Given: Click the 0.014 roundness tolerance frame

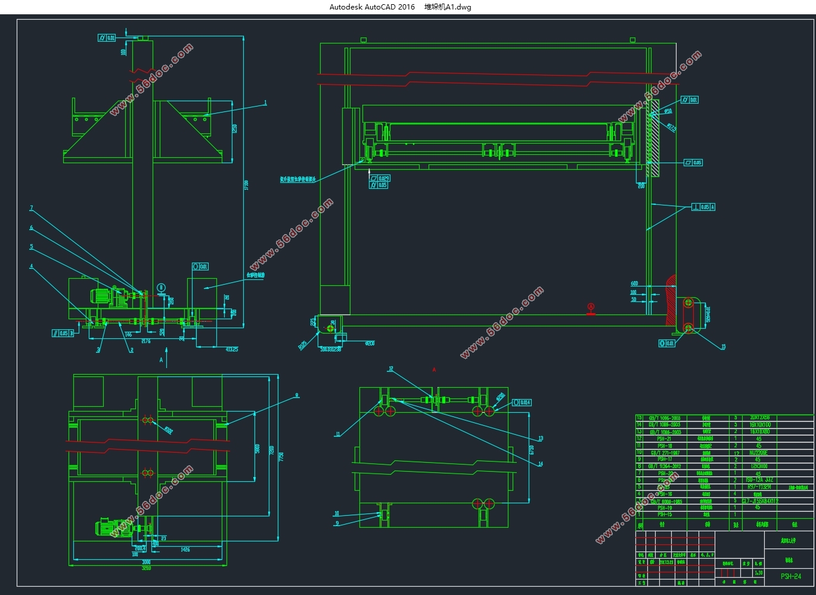Looking at the screenshot, I should (522, 403).
